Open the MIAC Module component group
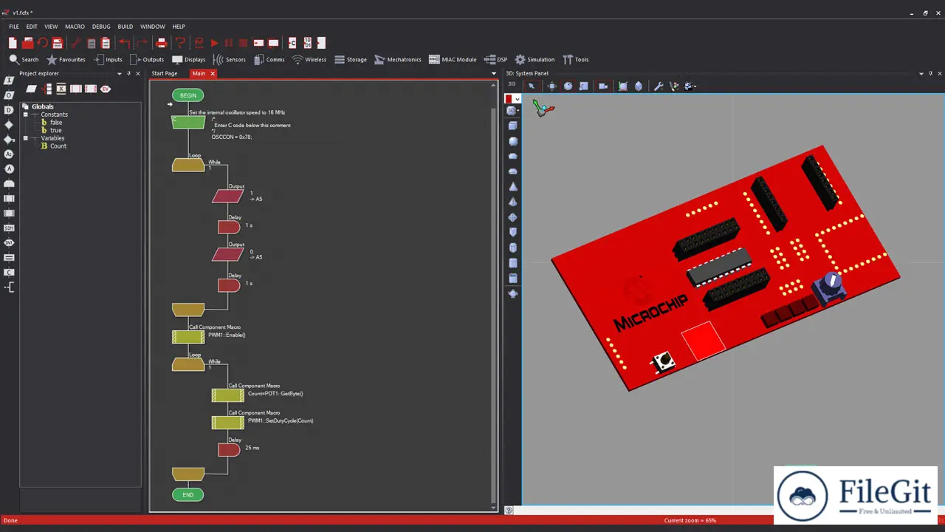The image size is (945, 532). click(x=453, y=60)
